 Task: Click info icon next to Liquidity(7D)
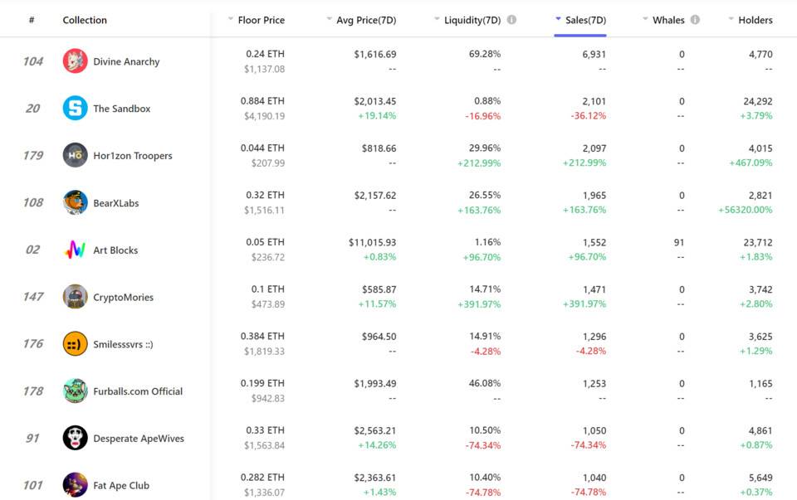pyautogui.click(x=512, y=20)
